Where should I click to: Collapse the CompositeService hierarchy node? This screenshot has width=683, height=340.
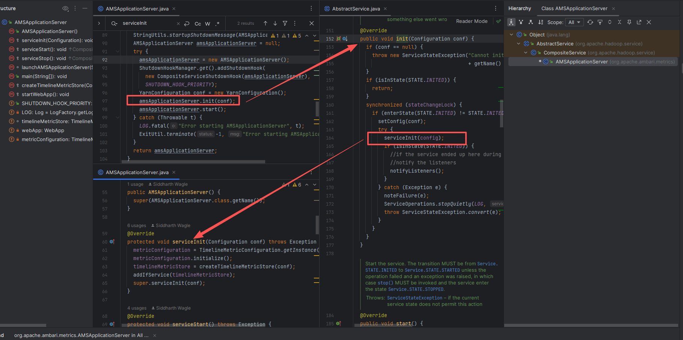point(526,53)
